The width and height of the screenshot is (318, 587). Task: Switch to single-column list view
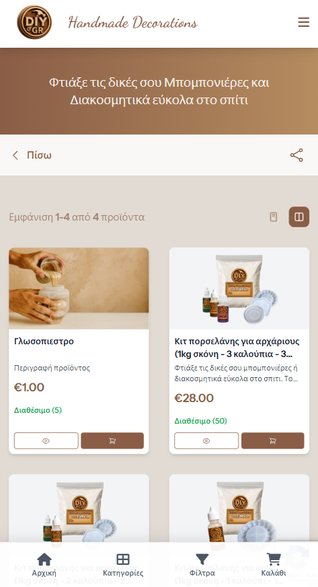tap(274, 217)
